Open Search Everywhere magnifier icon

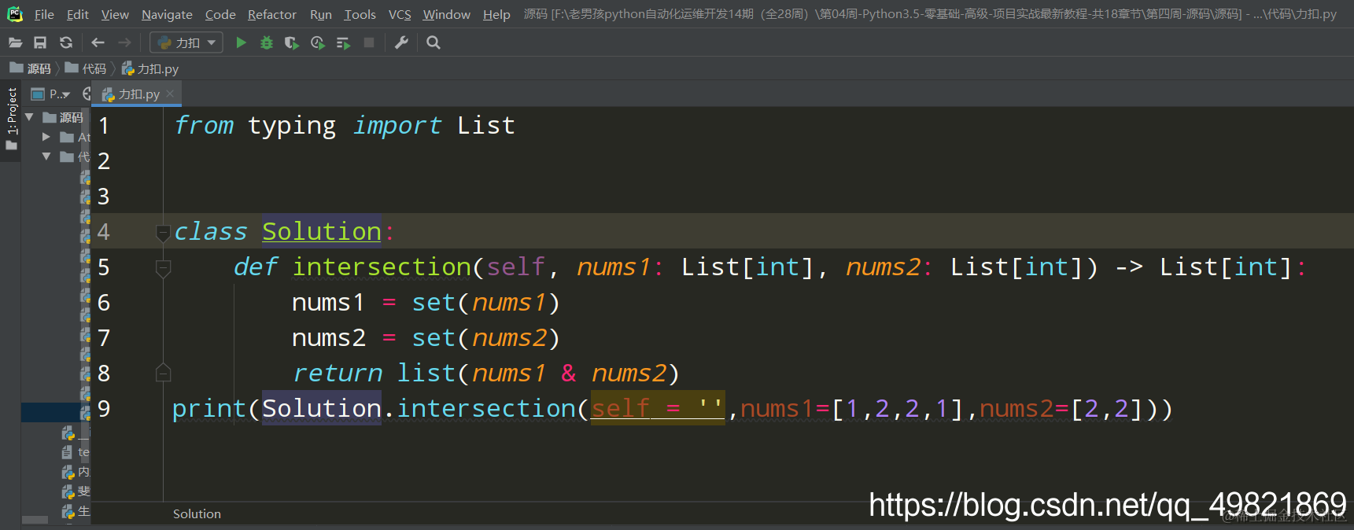[434, 42]
